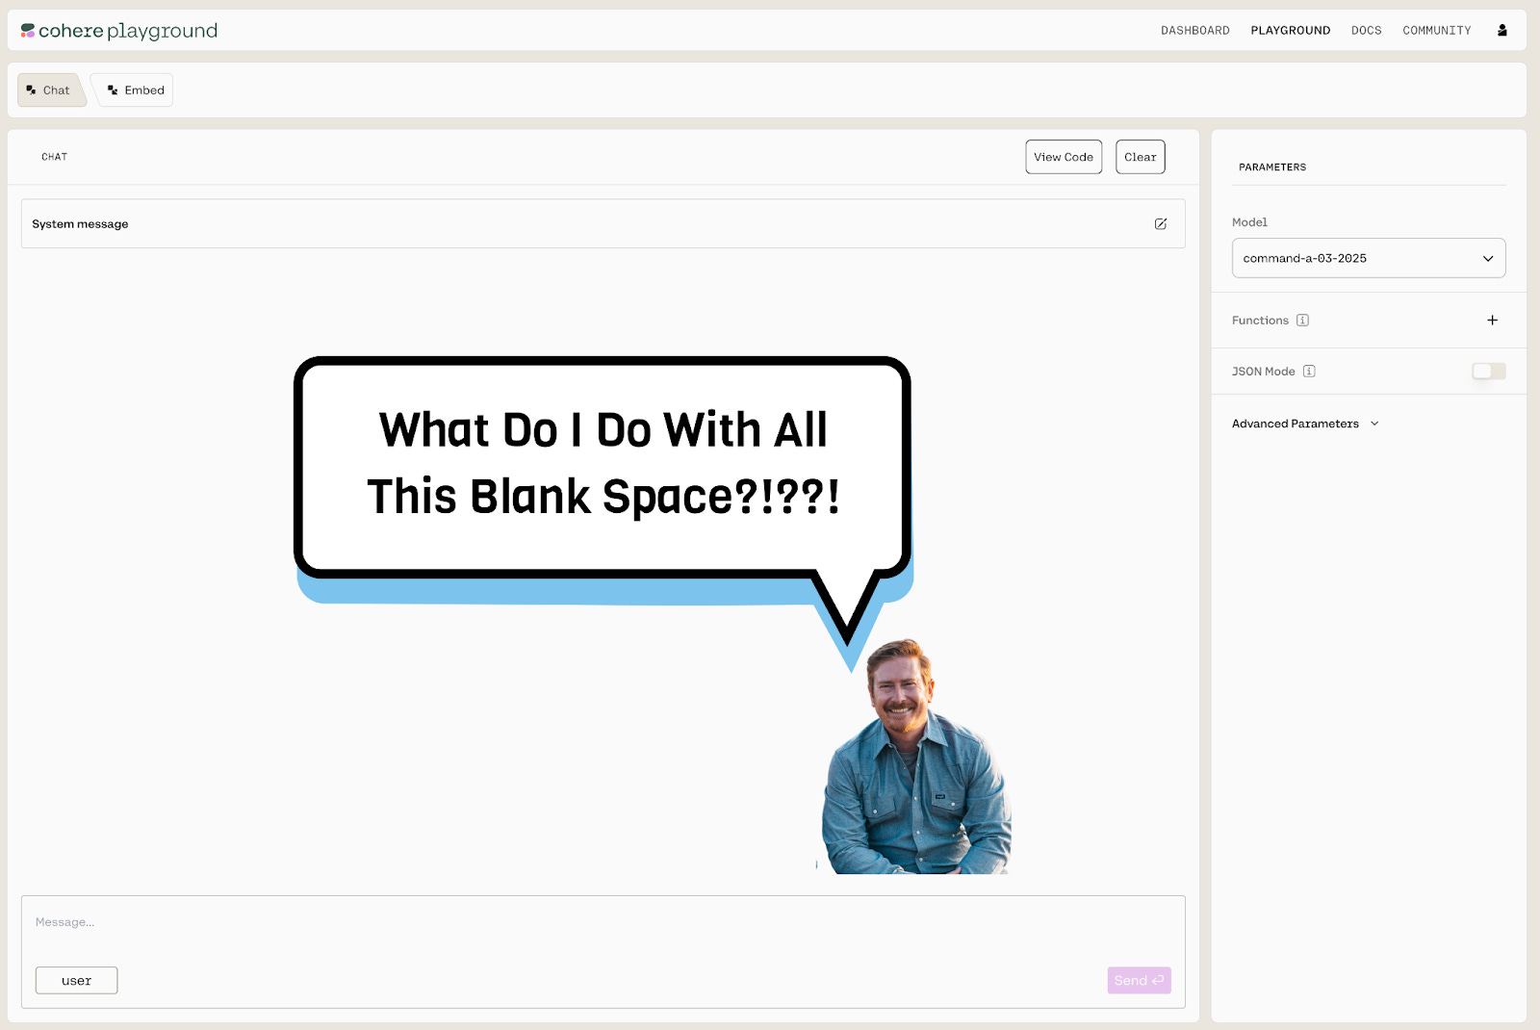The image size is (1540, 1030).
Task: Click the PARAMETERS panel heading
Action: pos(1272,167)
